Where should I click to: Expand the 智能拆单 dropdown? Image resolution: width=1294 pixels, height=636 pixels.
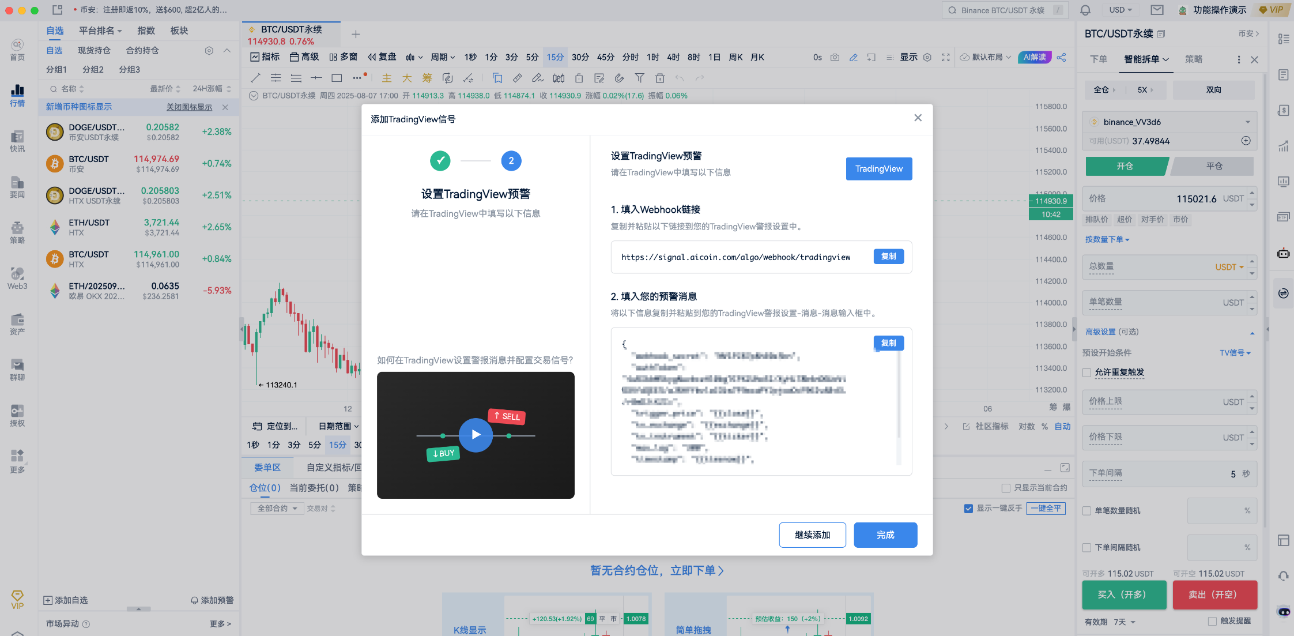tap(1146, 59)
